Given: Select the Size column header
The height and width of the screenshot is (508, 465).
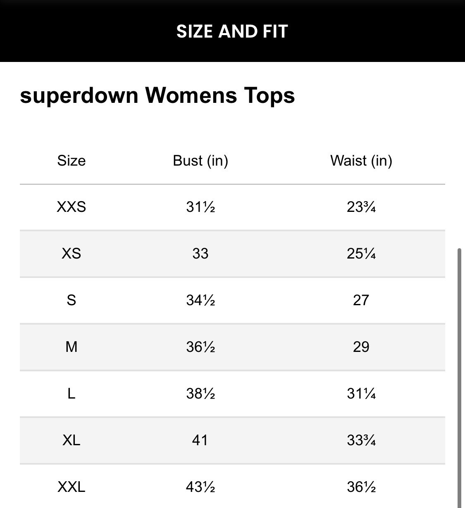Looking at the screenshot, I should (72, 161).
